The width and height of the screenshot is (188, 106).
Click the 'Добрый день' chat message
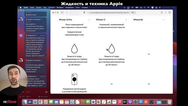tap(31, 15)
